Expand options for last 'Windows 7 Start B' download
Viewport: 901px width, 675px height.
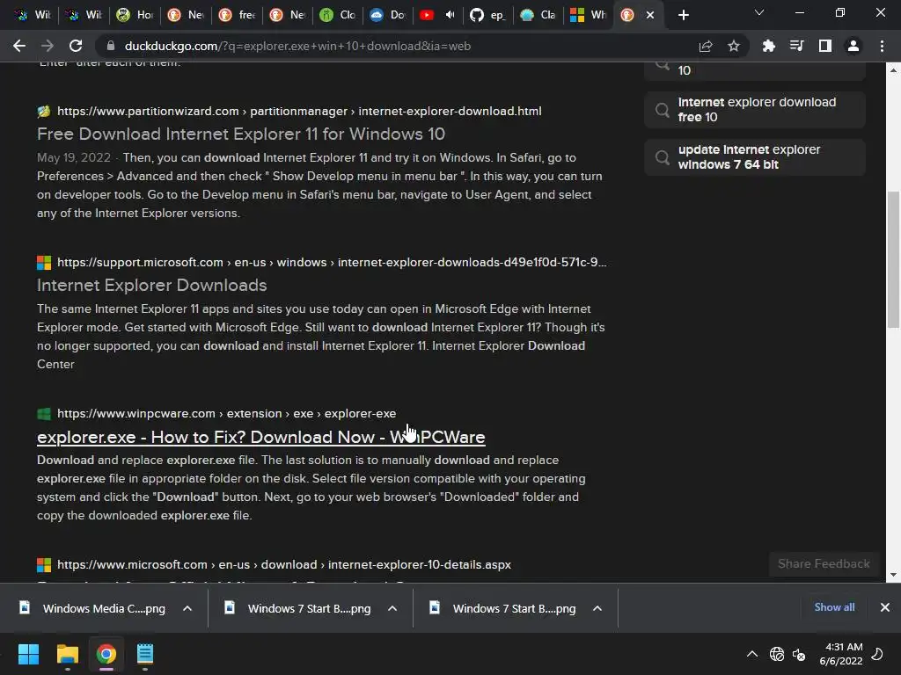(x=597, y=608)
